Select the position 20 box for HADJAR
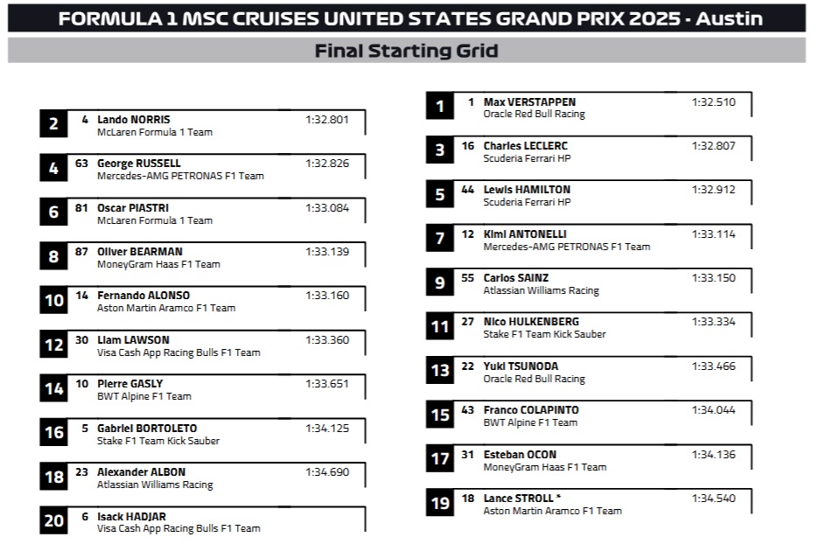This screenshot has width=818, height=558. (x=54, y=520)
